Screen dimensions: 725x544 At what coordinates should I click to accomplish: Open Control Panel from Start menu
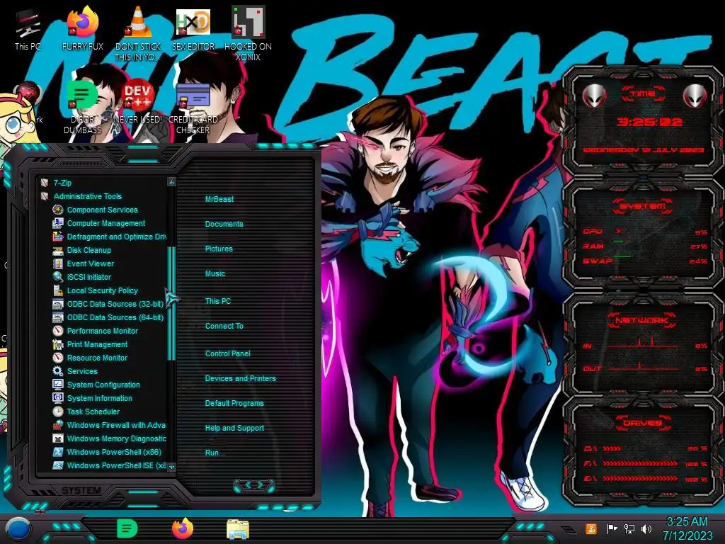(x=227, y=353)
